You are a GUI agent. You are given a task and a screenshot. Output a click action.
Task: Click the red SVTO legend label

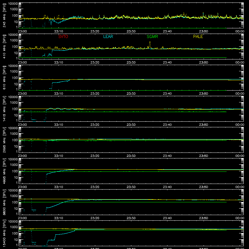63,36
